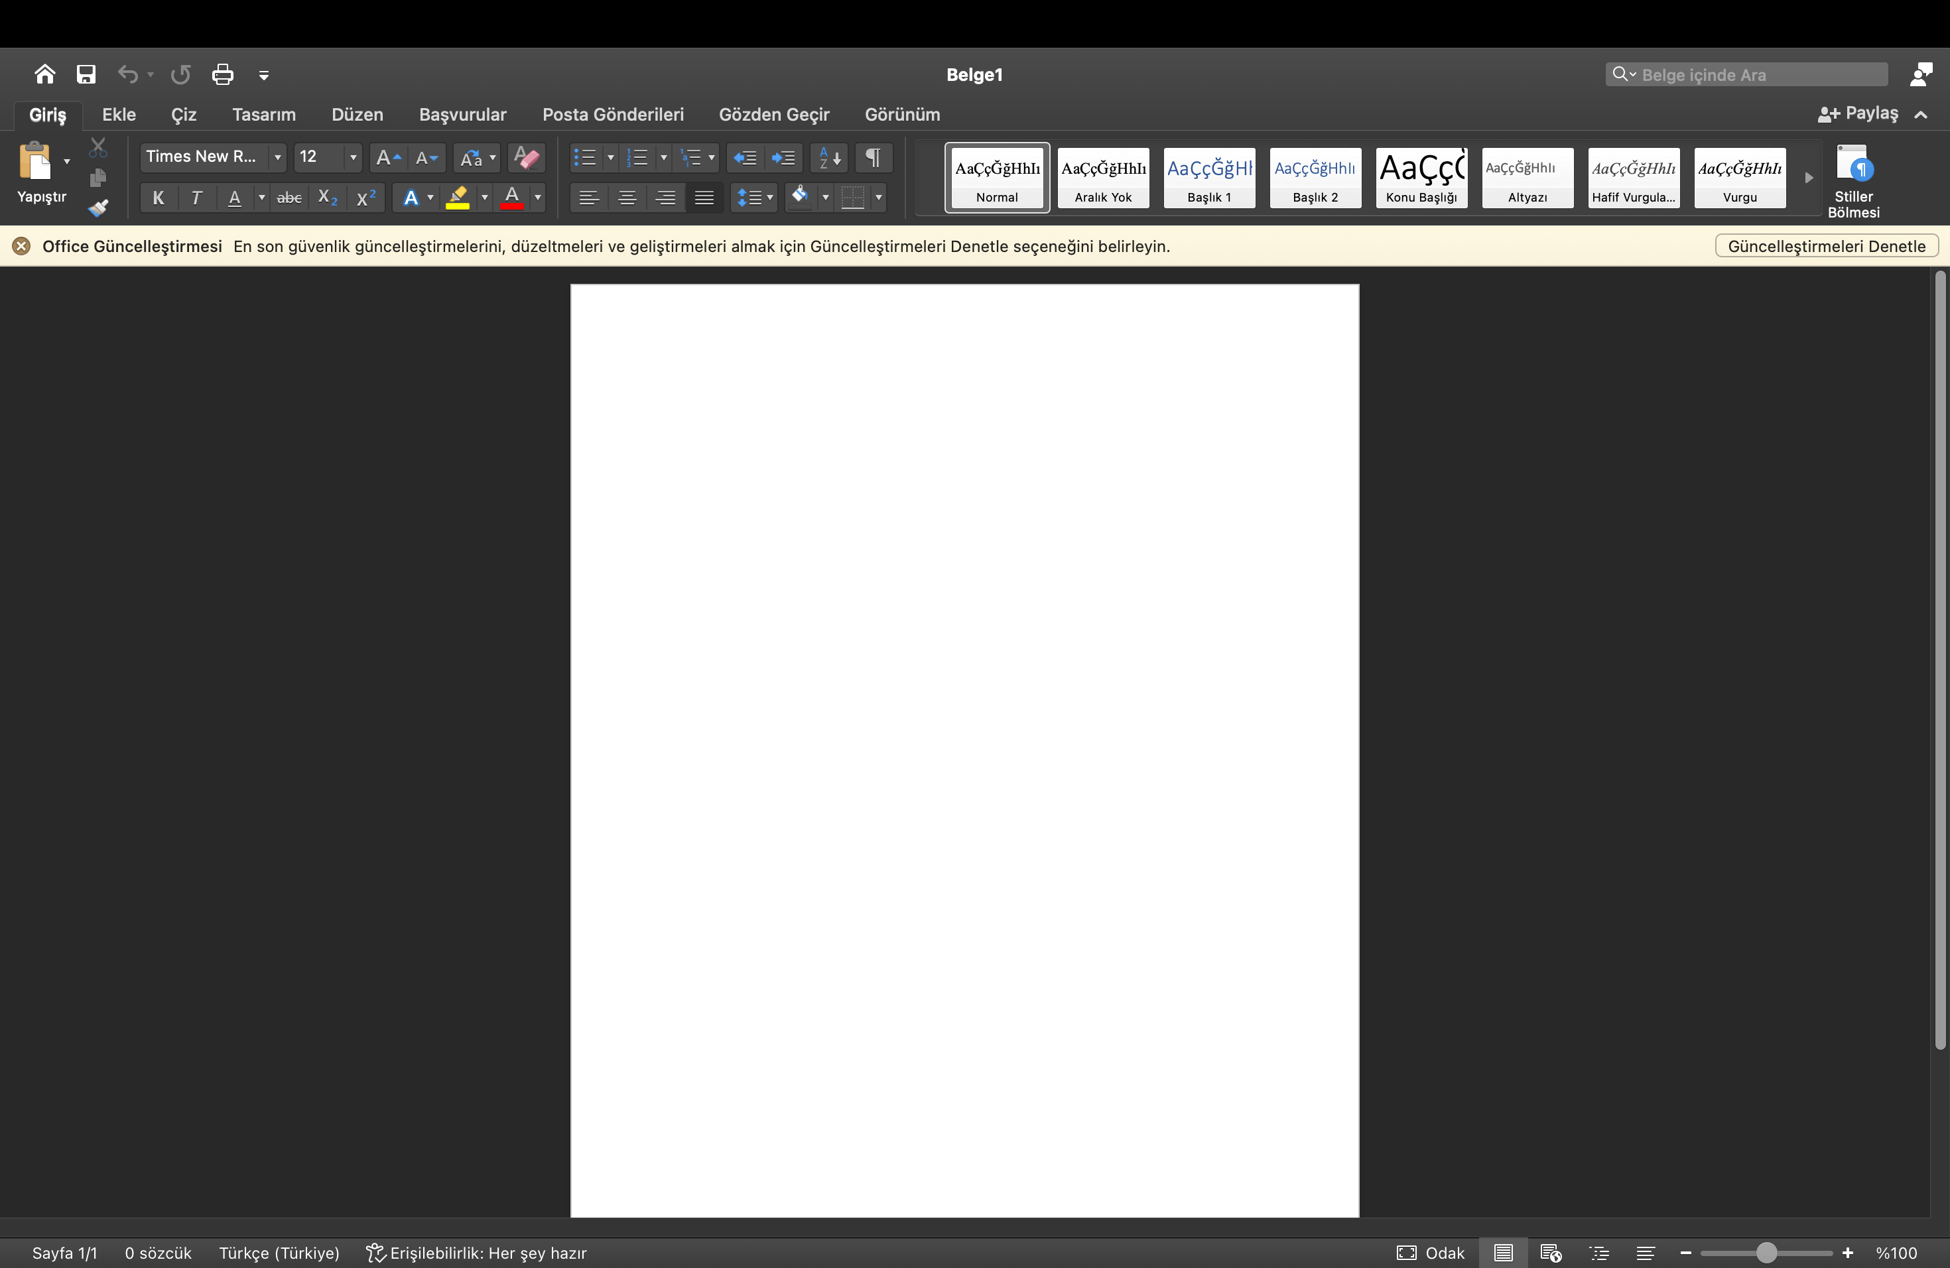This screenshot has width=1950, height=1268.
Task: Click the Paylaş share button
Action: click(x=1857, y=114)
